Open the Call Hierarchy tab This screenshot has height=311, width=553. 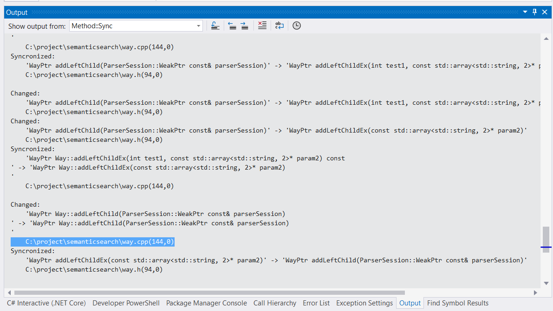point(275,303)
